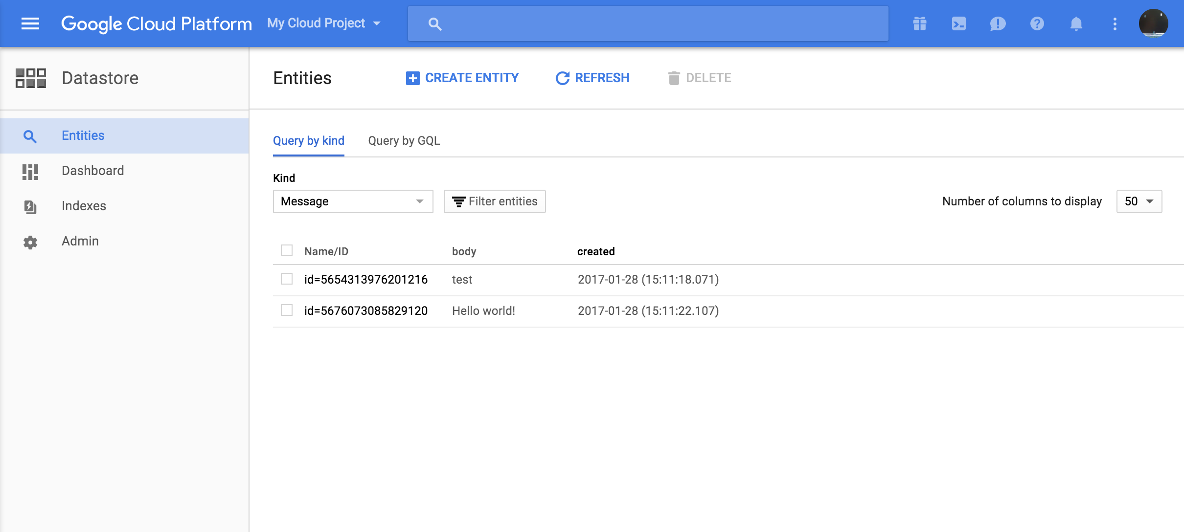This screenshot has height=532, width=1184.
Task: Click the Datastore heading in sidebar
Action: (x=100, y=78)
